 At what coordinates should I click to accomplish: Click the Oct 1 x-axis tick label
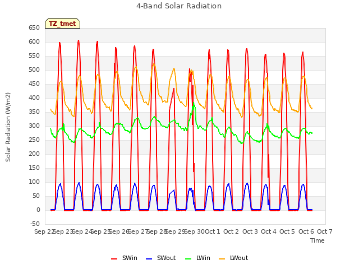pos(212,231)
